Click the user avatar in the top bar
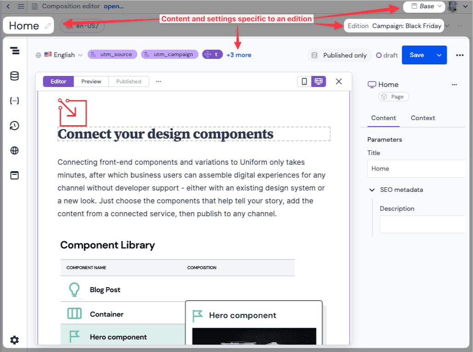The height and width of the screenshot is (352, 473). 452,6
